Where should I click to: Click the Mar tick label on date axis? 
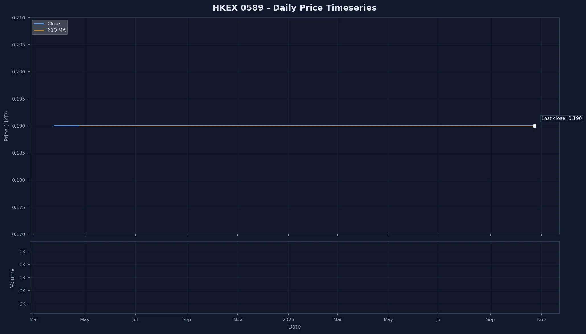coord(34,319)
